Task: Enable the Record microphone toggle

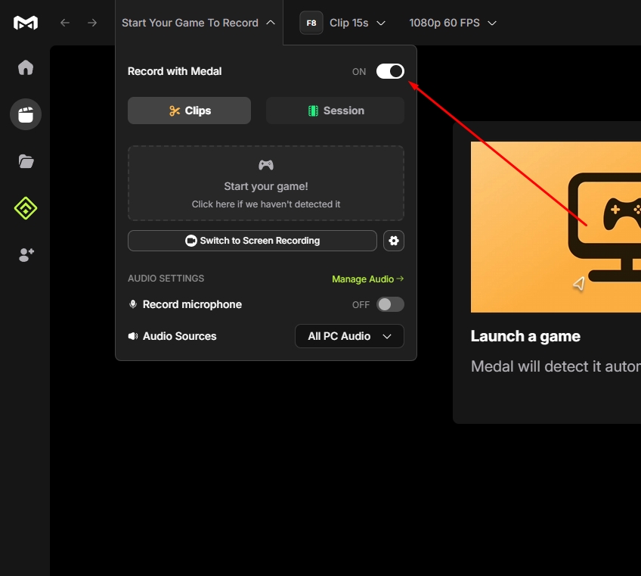Action: click(390, 304)
